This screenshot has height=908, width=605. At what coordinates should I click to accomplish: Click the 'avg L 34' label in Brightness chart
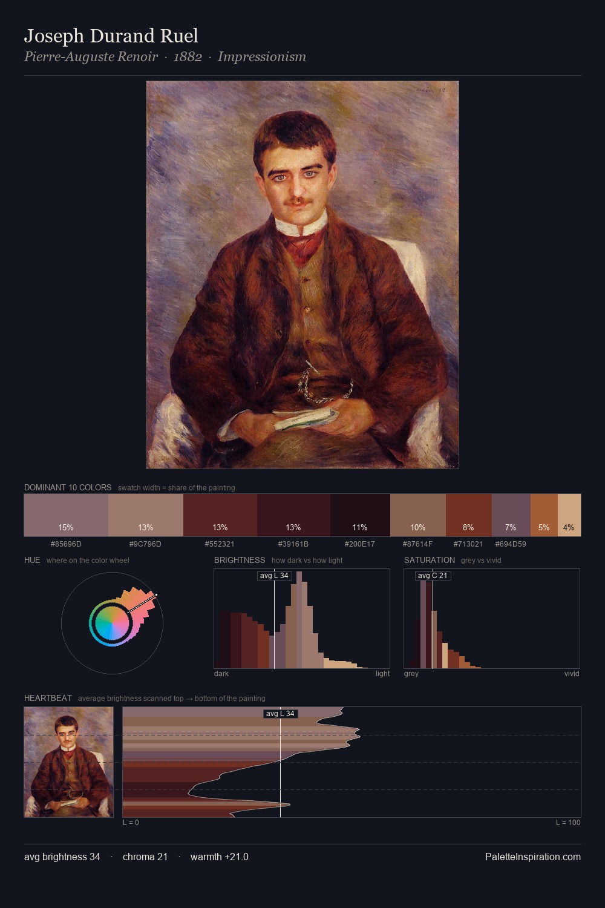point(274,576)
